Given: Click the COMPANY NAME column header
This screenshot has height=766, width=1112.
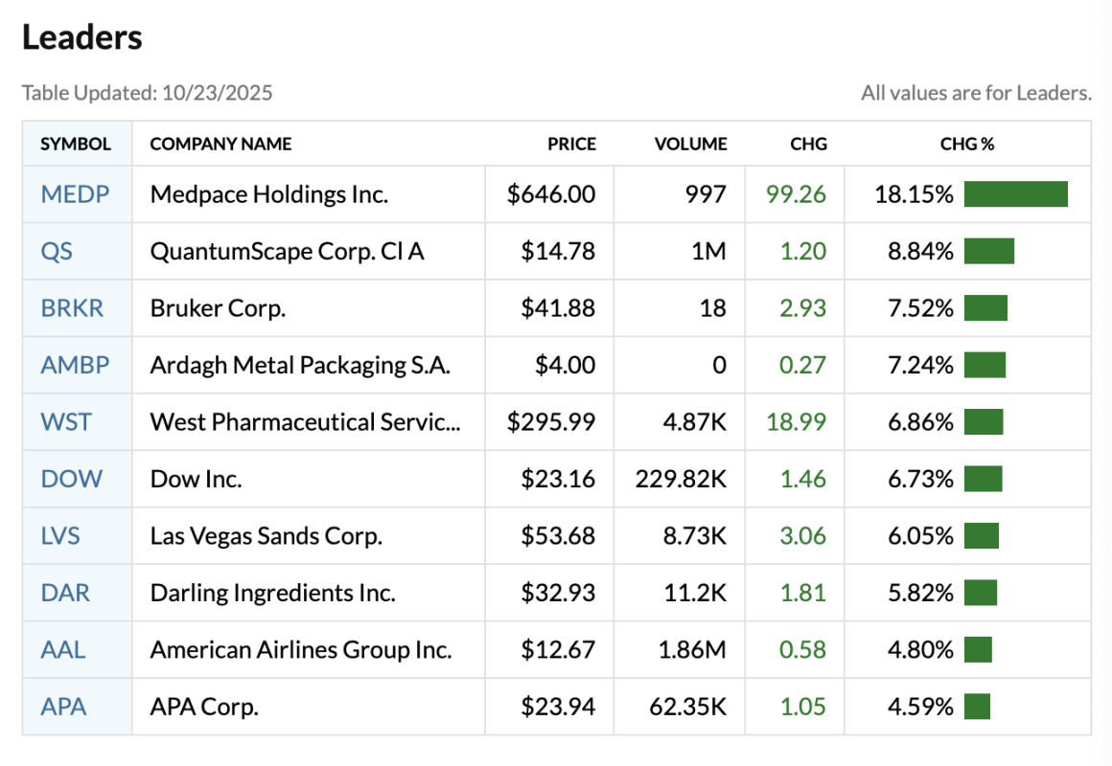Looking at the screenshot, I should coord(220,145).
